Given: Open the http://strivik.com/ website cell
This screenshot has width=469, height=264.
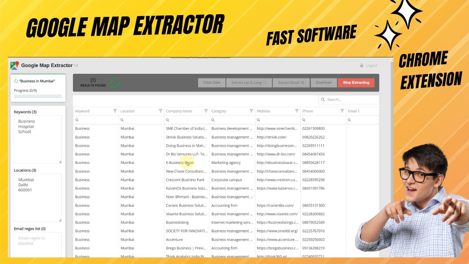Looking at the screenshot, I should pyautogui.click(x=278, y=137).
